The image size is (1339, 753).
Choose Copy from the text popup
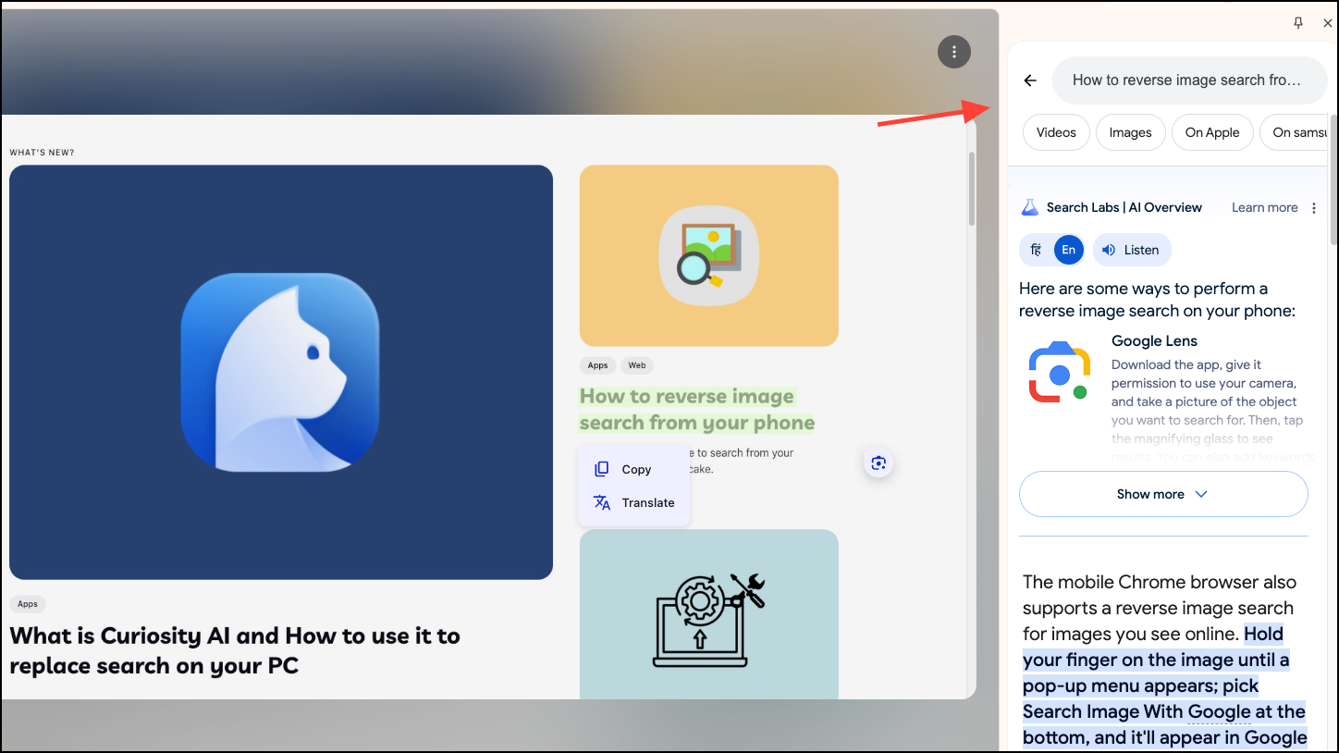634,469
